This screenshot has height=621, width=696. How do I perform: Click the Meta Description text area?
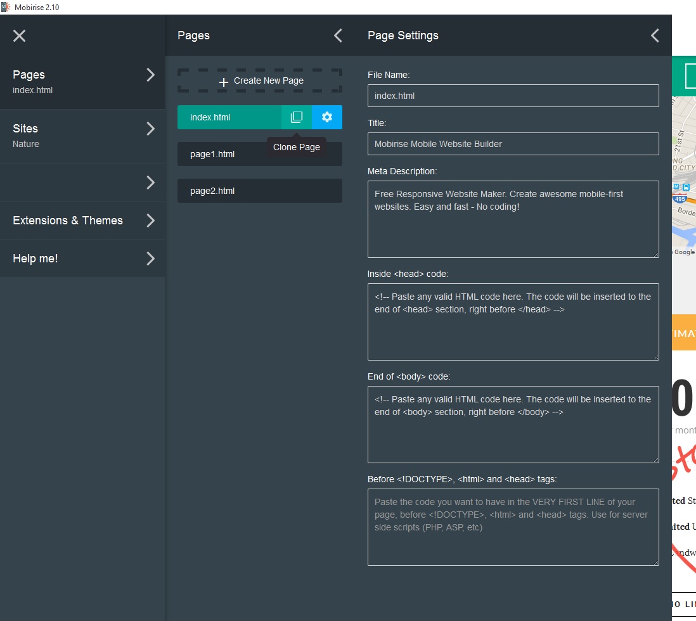pos(513,219)
